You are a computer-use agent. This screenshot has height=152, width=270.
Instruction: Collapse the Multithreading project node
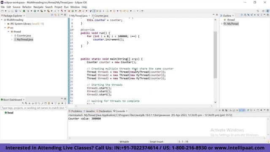tap(2, 20)
